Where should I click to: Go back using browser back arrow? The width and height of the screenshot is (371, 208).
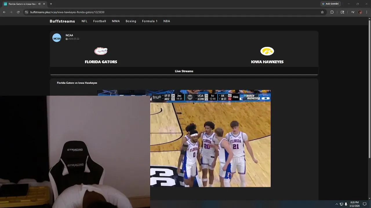4,12
